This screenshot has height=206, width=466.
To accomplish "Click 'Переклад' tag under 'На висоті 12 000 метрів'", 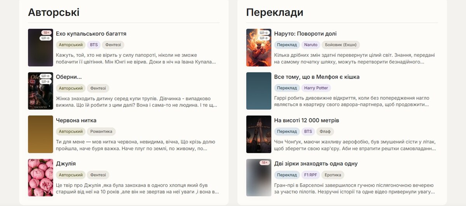I will [287, 132].
